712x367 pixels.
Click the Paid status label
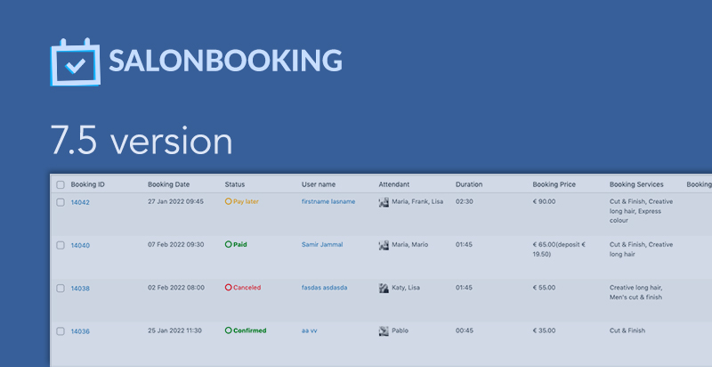(x=239, y=244)
